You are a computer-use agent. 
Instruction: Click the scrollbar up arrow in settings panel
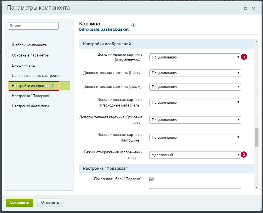(x=256, y=42)
